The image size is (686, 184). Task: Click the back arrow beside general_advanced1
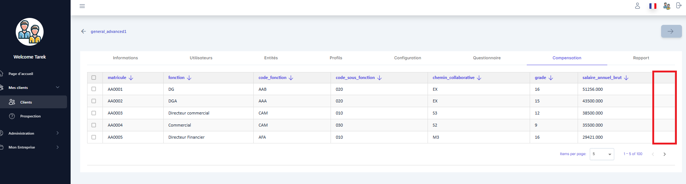click(83, 31)
